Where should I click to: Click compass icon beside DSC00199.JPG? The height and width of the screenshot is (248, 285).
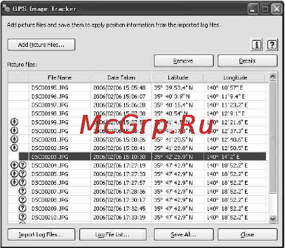pyautogui.click(x=14, y=122)
